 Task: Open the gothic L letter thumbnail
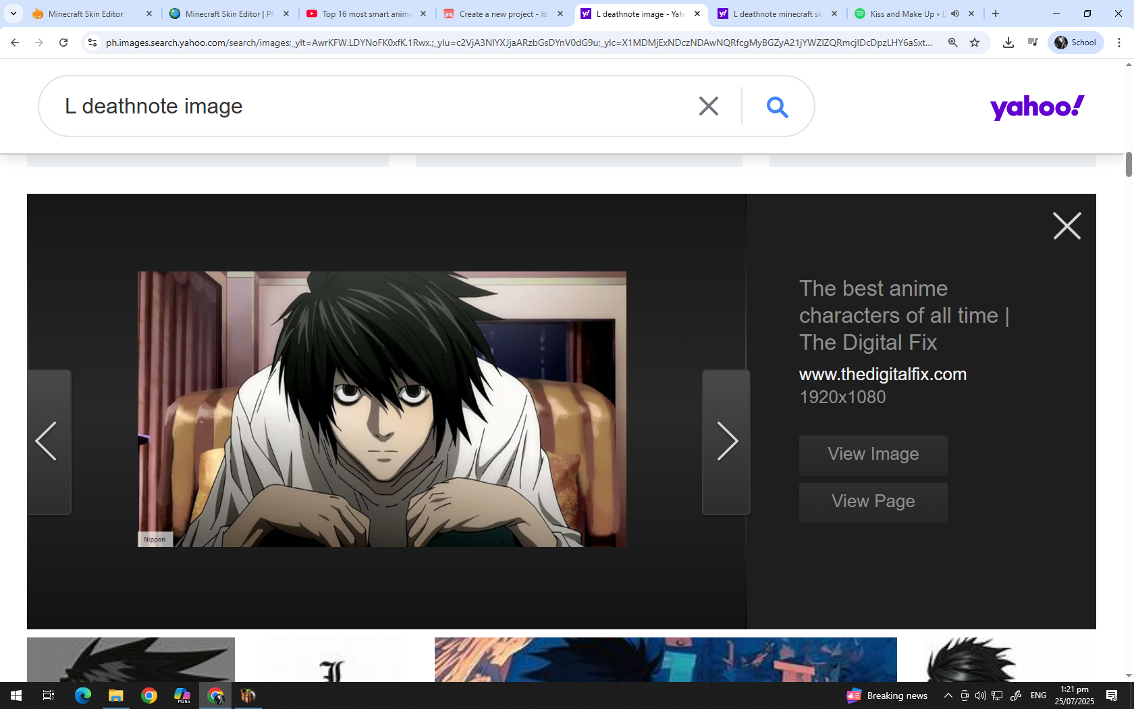pos(335,660)
